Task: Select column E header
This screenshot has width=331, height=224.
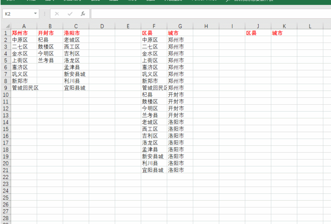Action: point(128,26)
